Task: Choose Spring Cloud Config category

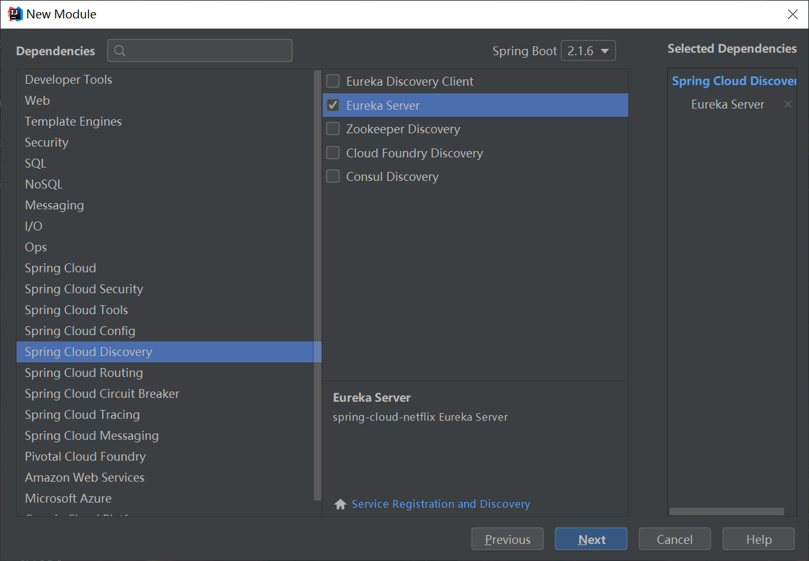Action: point(165,331)
